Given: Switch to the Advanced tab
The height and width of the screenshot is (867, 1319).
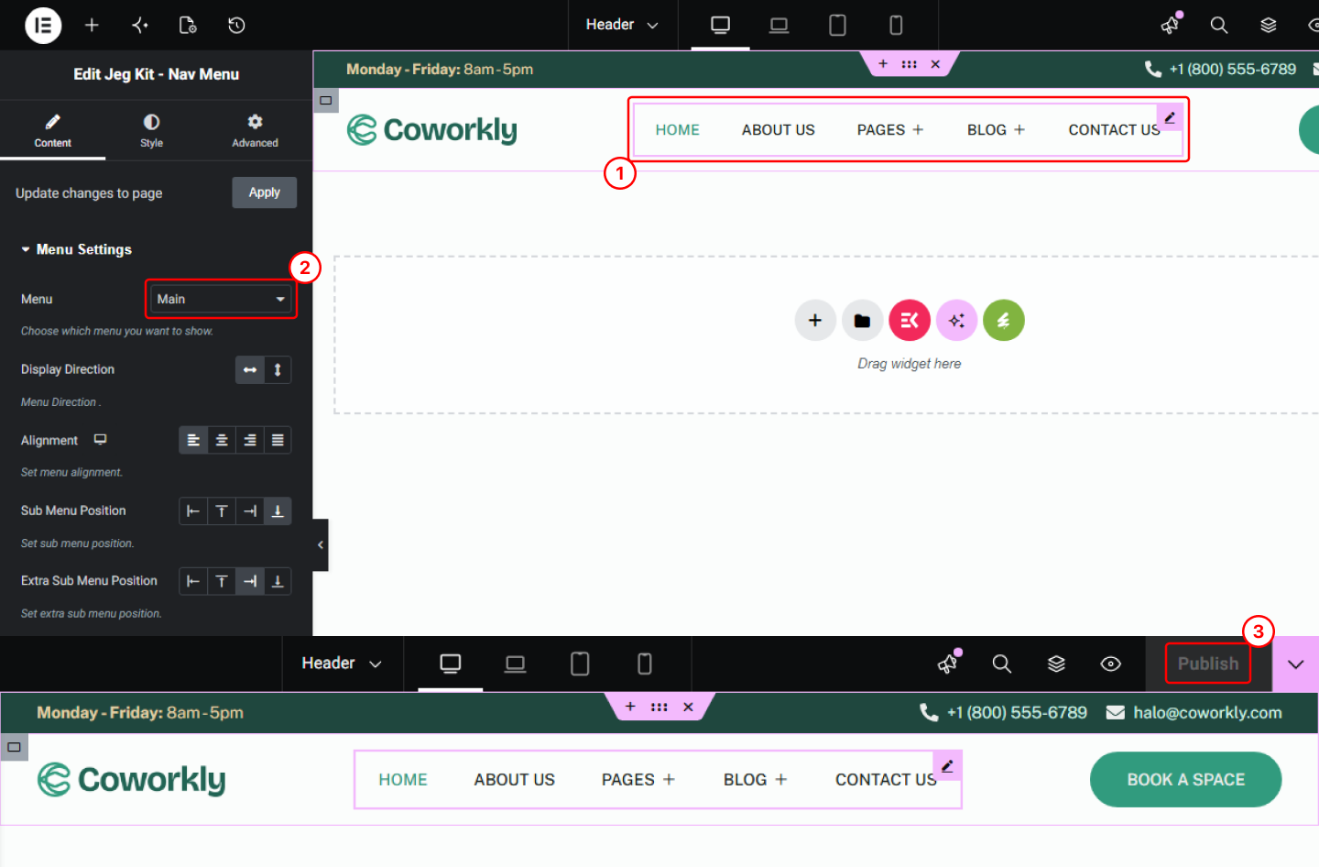Looking at the screenshot, I should (x=255, y=130).
